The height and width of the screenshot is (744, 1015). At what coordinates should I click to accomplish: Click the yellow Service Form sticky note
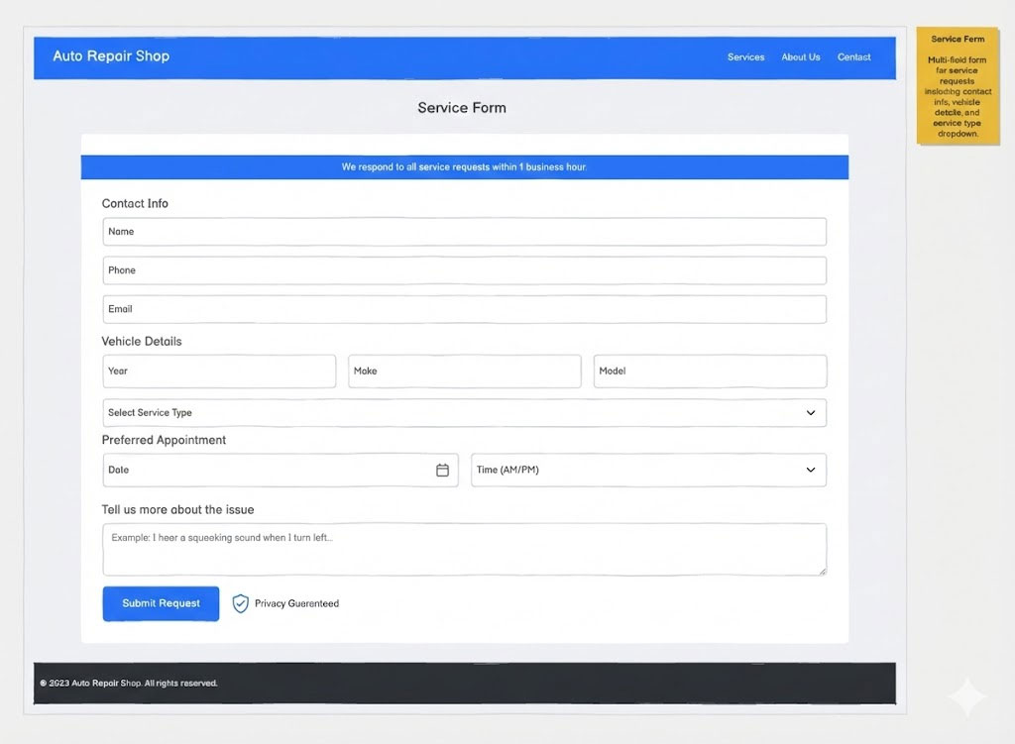[958, 84]
